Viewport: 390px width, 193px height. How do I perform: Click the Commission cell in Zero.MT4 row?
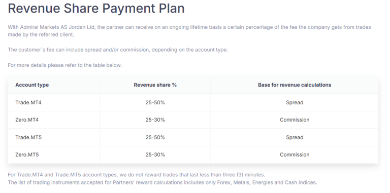[295, 120]
